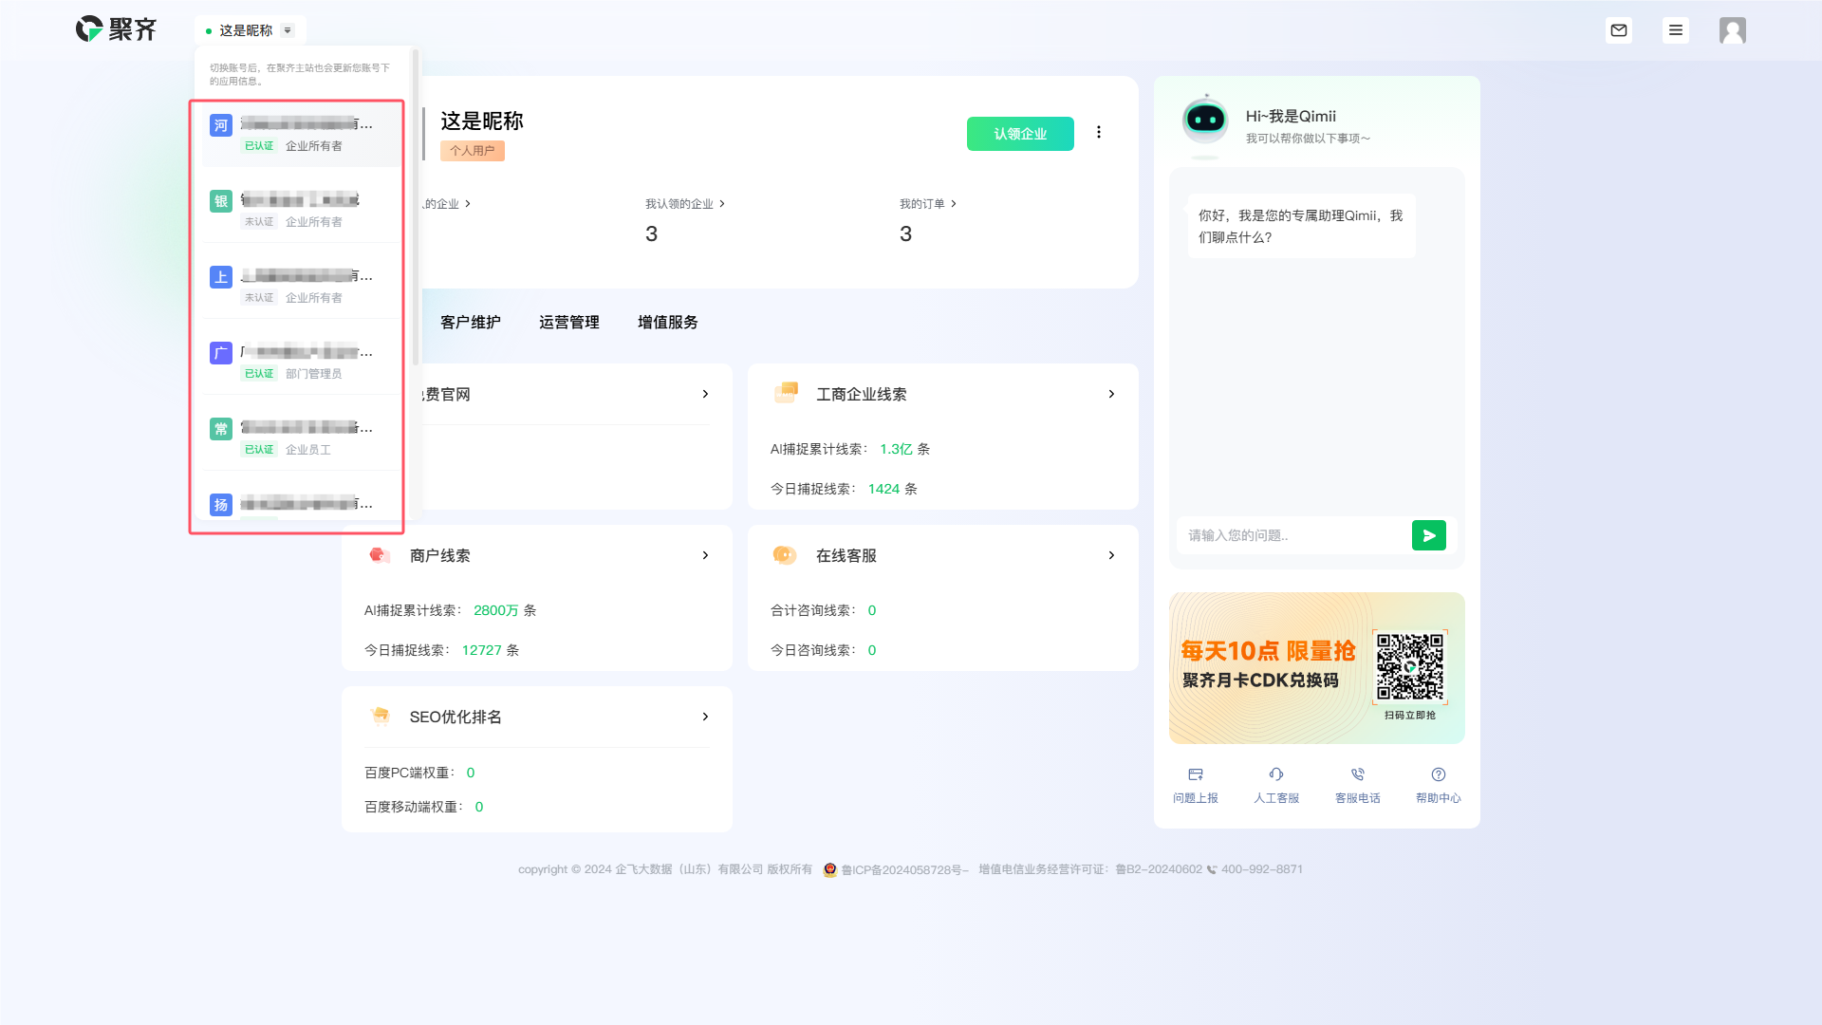This screenshot has height=1025, width=1822.
Task: Switch to 增值服务 tab
Action: (668, 323)
